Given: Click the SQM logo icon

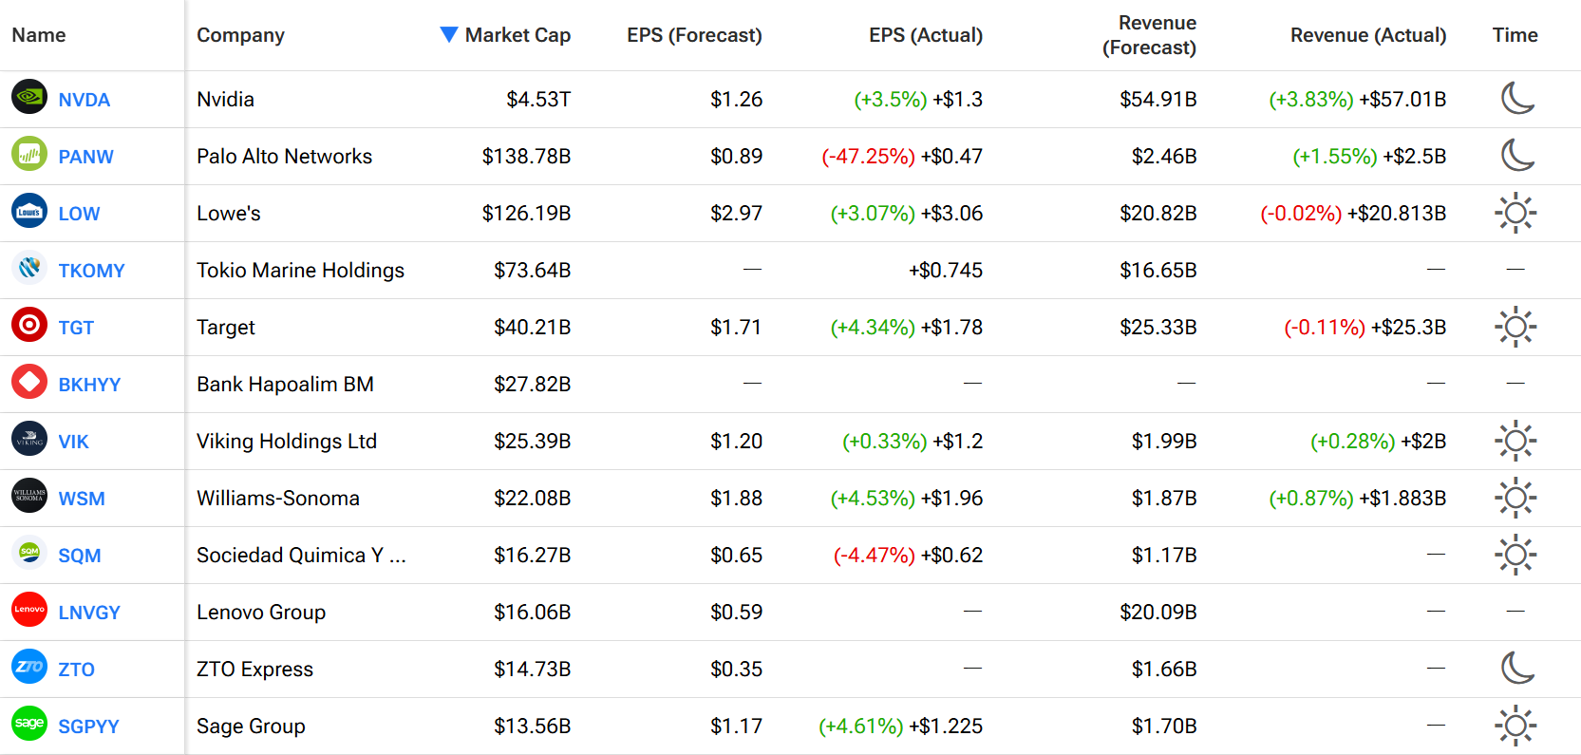Looking at the screenshot, I should pyautogui.click(x=29, y=553).
